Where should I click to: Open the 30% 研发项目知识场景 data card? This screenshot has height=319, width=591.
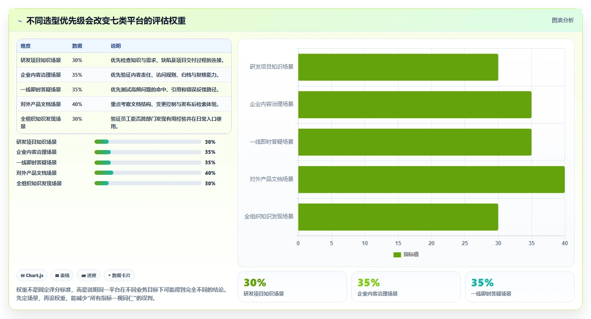pos(292,287)
